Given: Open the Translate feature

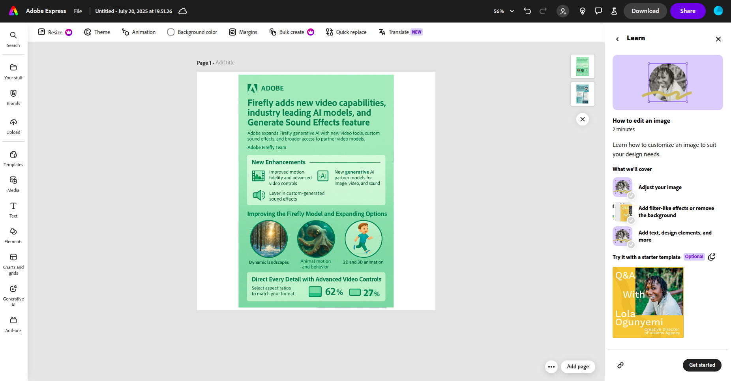Looking at the screenshot, I should click(400, 32).
